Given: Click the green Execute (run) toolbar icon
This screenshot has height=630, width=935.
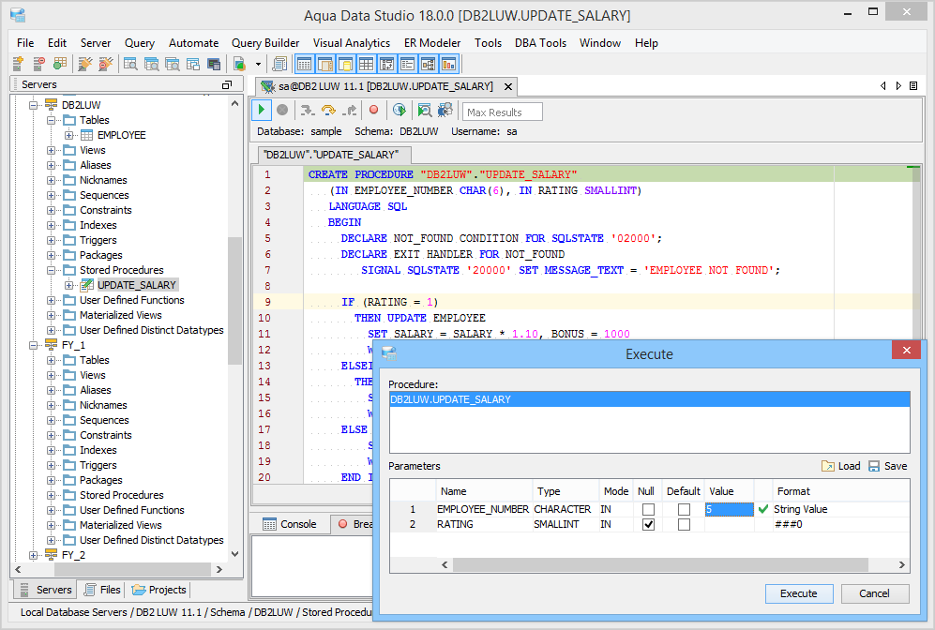Looking at the screenshot, I should click(x=262, y=111).
